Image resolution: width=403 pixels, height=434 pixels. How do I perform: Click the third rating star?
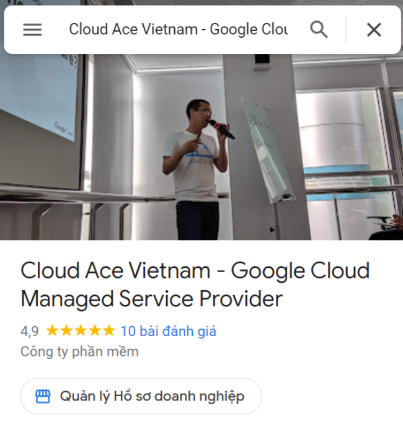pyautogui.click(x=81, y=330)
